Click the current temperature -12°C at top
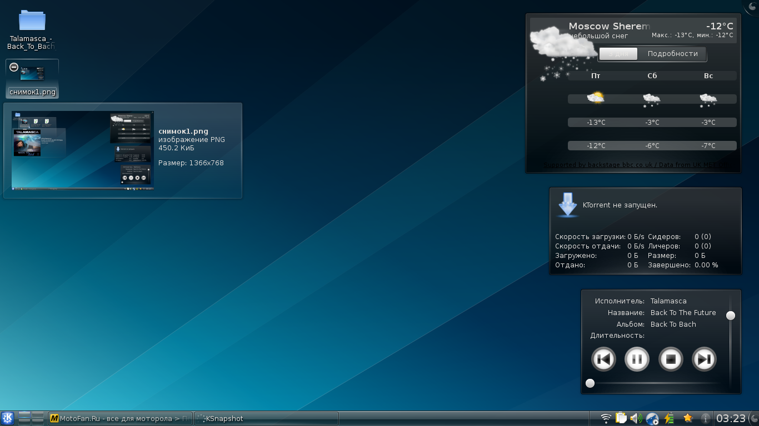The height and width of the screenshot is (426, 759). point(720,26)
